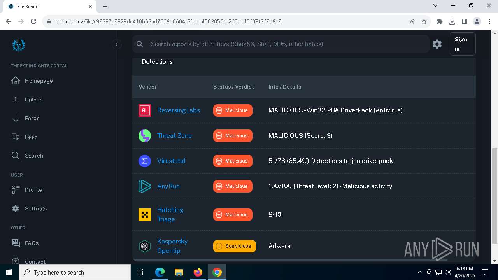Click the Malicious badge in Threat Zone row

(233, 136)
